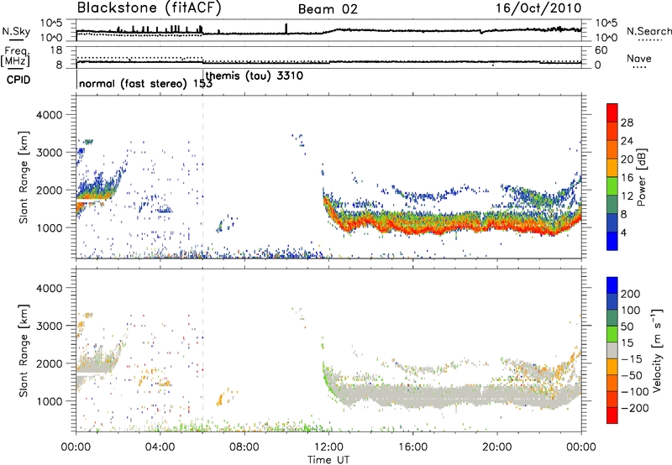Click velocity panel 'Slant Range [km]' label
This screenshot has height=465, width=672.
24,350
